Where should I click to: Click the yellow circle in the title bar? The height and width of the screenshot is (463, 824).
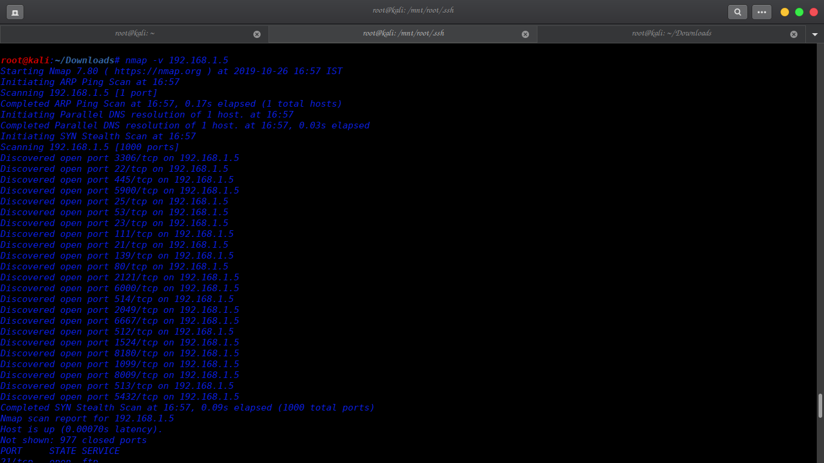(784, 11)
